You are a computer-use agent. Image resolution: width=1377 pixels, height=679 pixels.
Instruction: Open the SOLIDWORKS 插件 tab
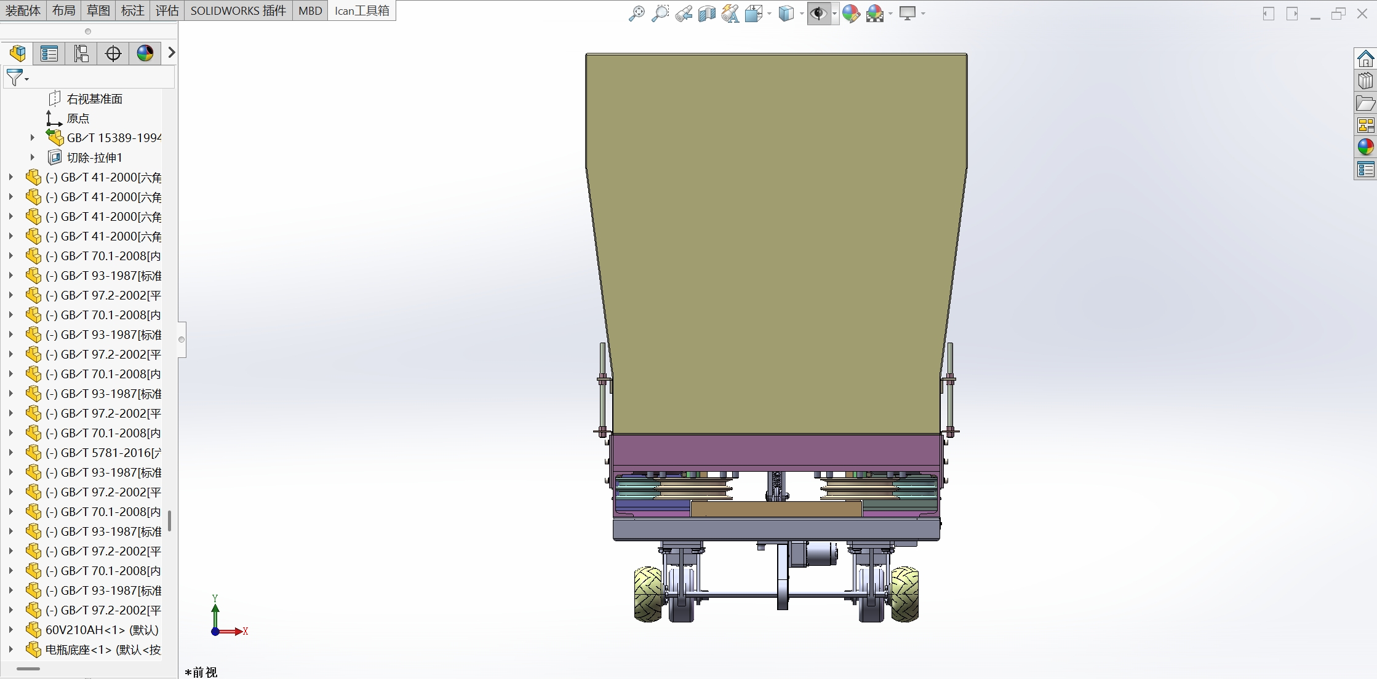point(238,10)
